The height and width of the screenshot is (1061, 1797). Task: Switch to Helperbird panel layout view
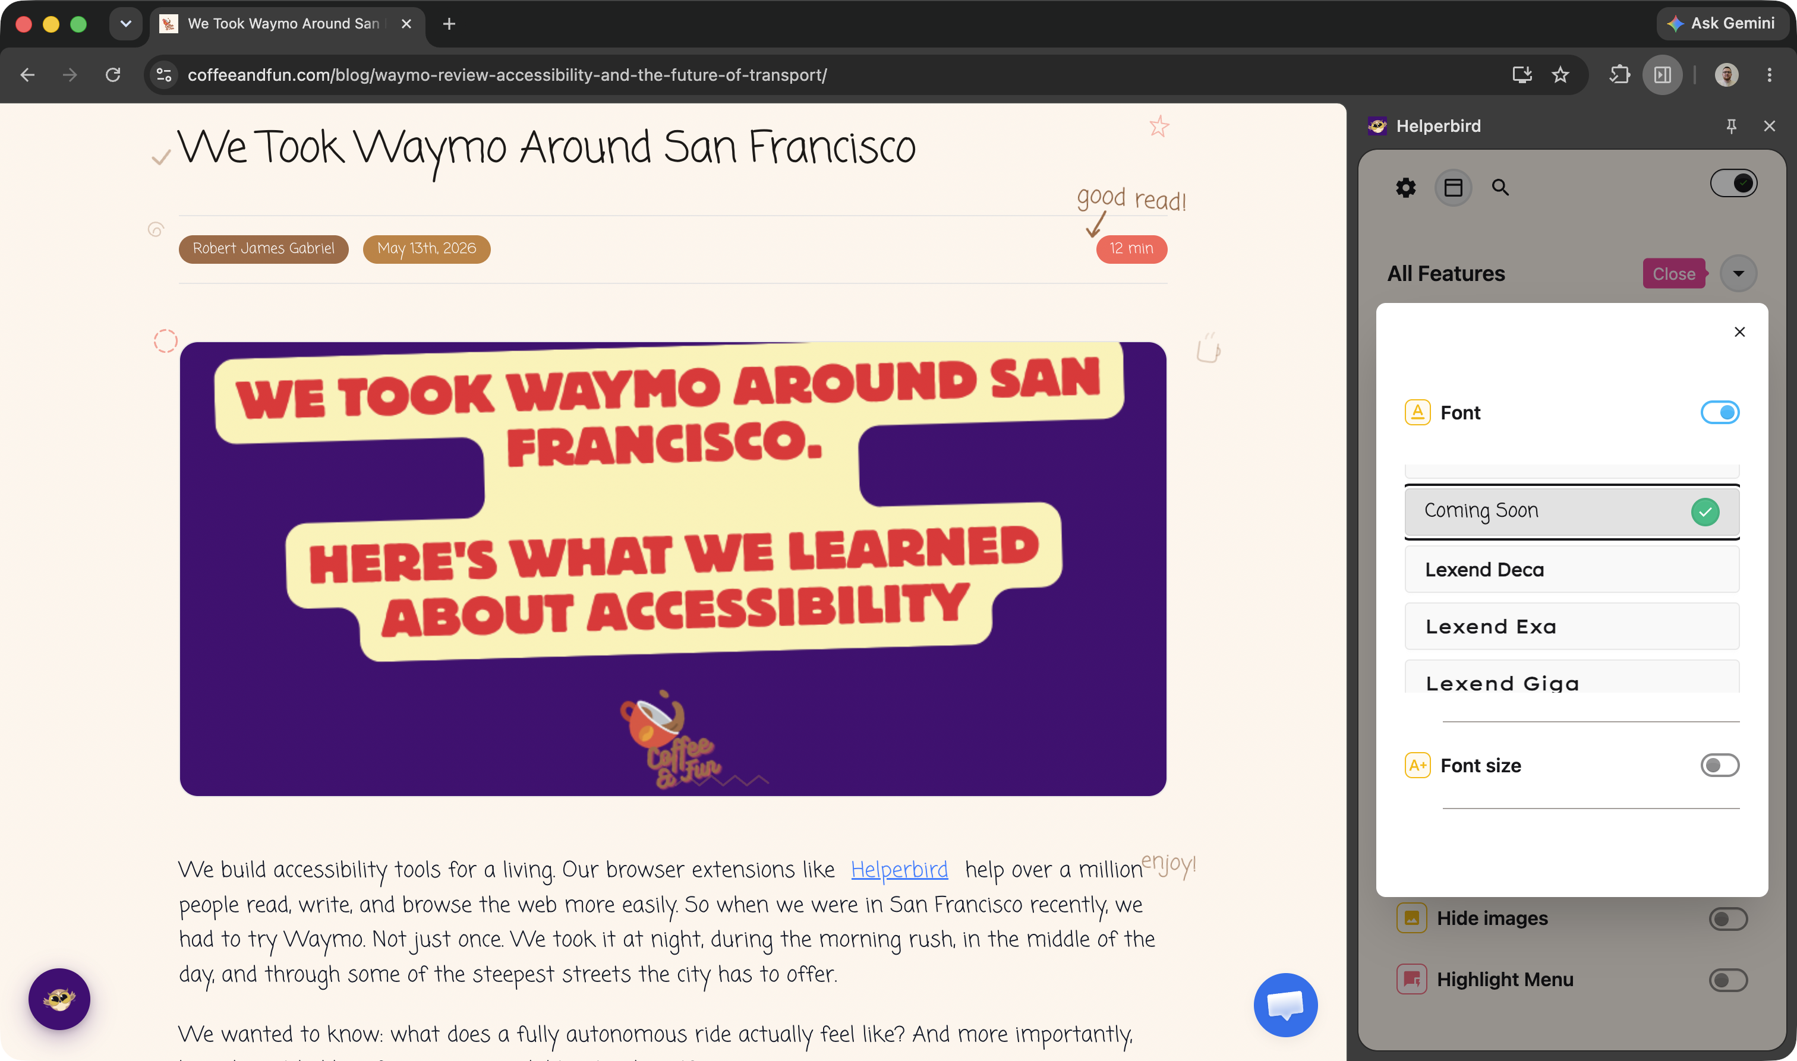click(x=1453, y=188)
